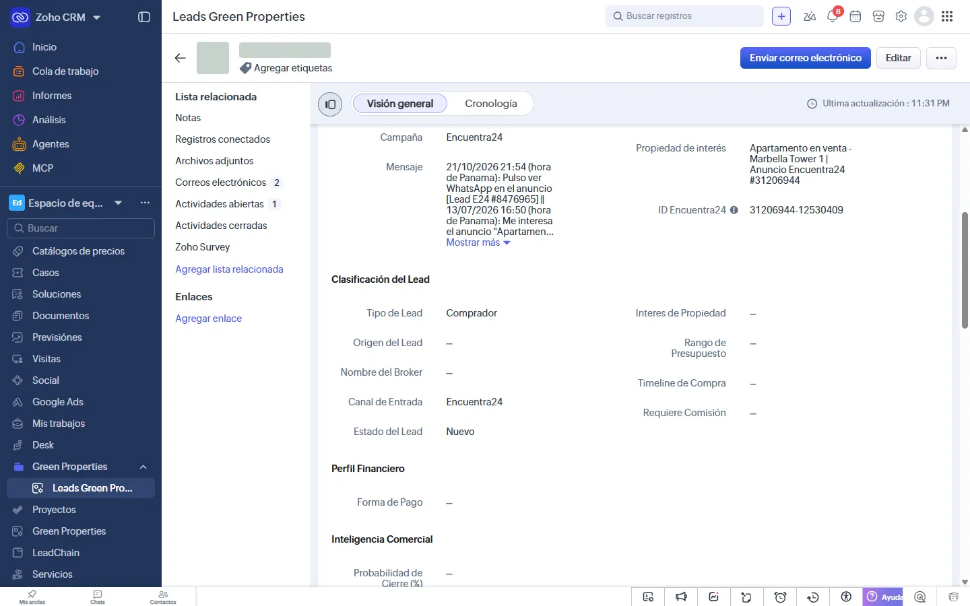970x606 pixels.
Task: Open Contactos in the bottom bar
Action: point(163,597)
